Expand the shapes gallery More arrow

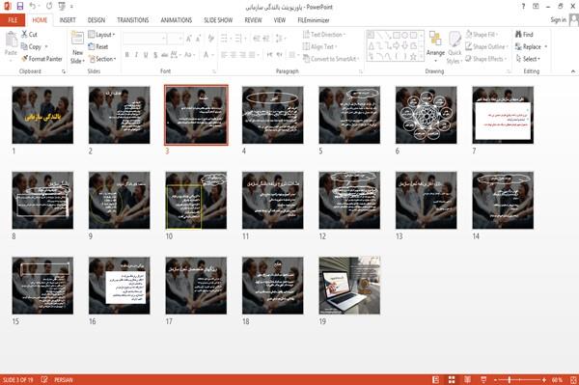click(422, 56)
